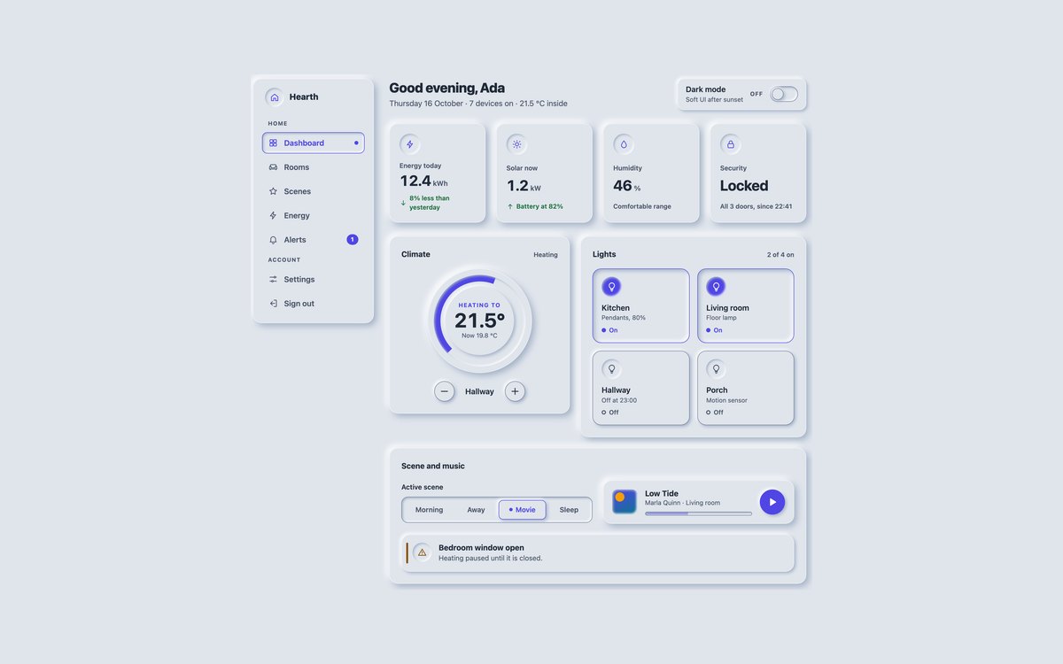Click the 'Battery at 82%' text

[539, 206]
